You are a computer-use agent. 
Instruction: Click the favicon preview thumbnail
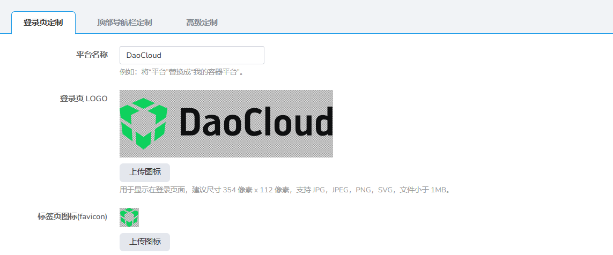[x=129, y=217]
